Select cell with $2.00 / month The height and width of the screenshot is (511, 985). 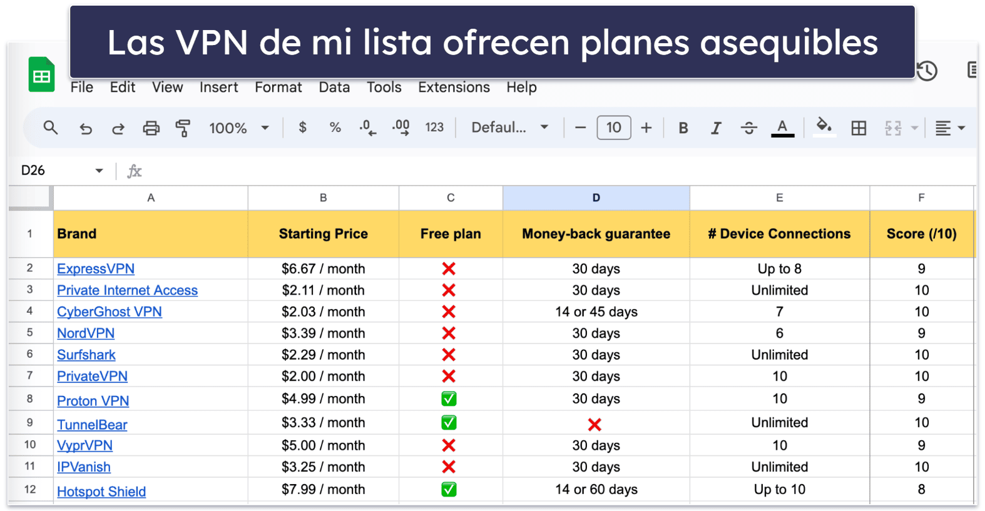[x=323, y=376]
